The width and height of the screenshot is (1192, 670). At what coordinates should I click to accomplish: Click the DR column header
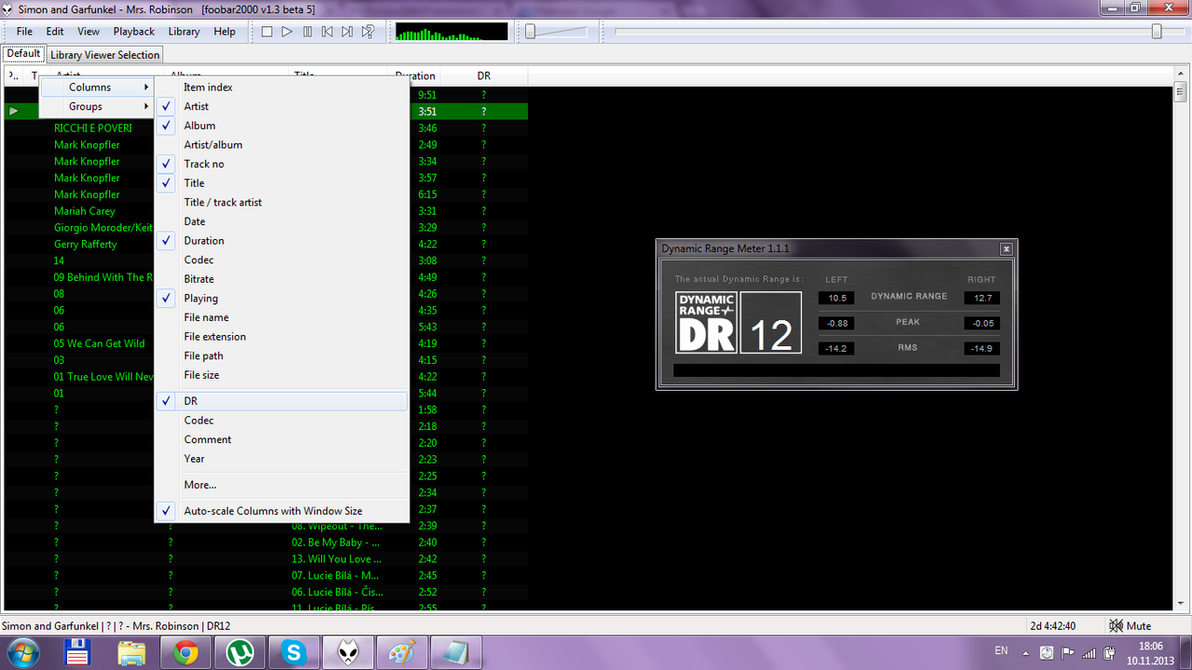click(483, 76)
